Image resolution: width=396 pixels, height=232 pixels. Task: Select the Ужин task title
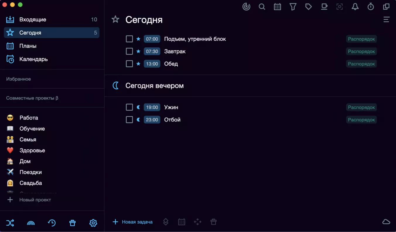pyautogui.click(x=171, y=107)
